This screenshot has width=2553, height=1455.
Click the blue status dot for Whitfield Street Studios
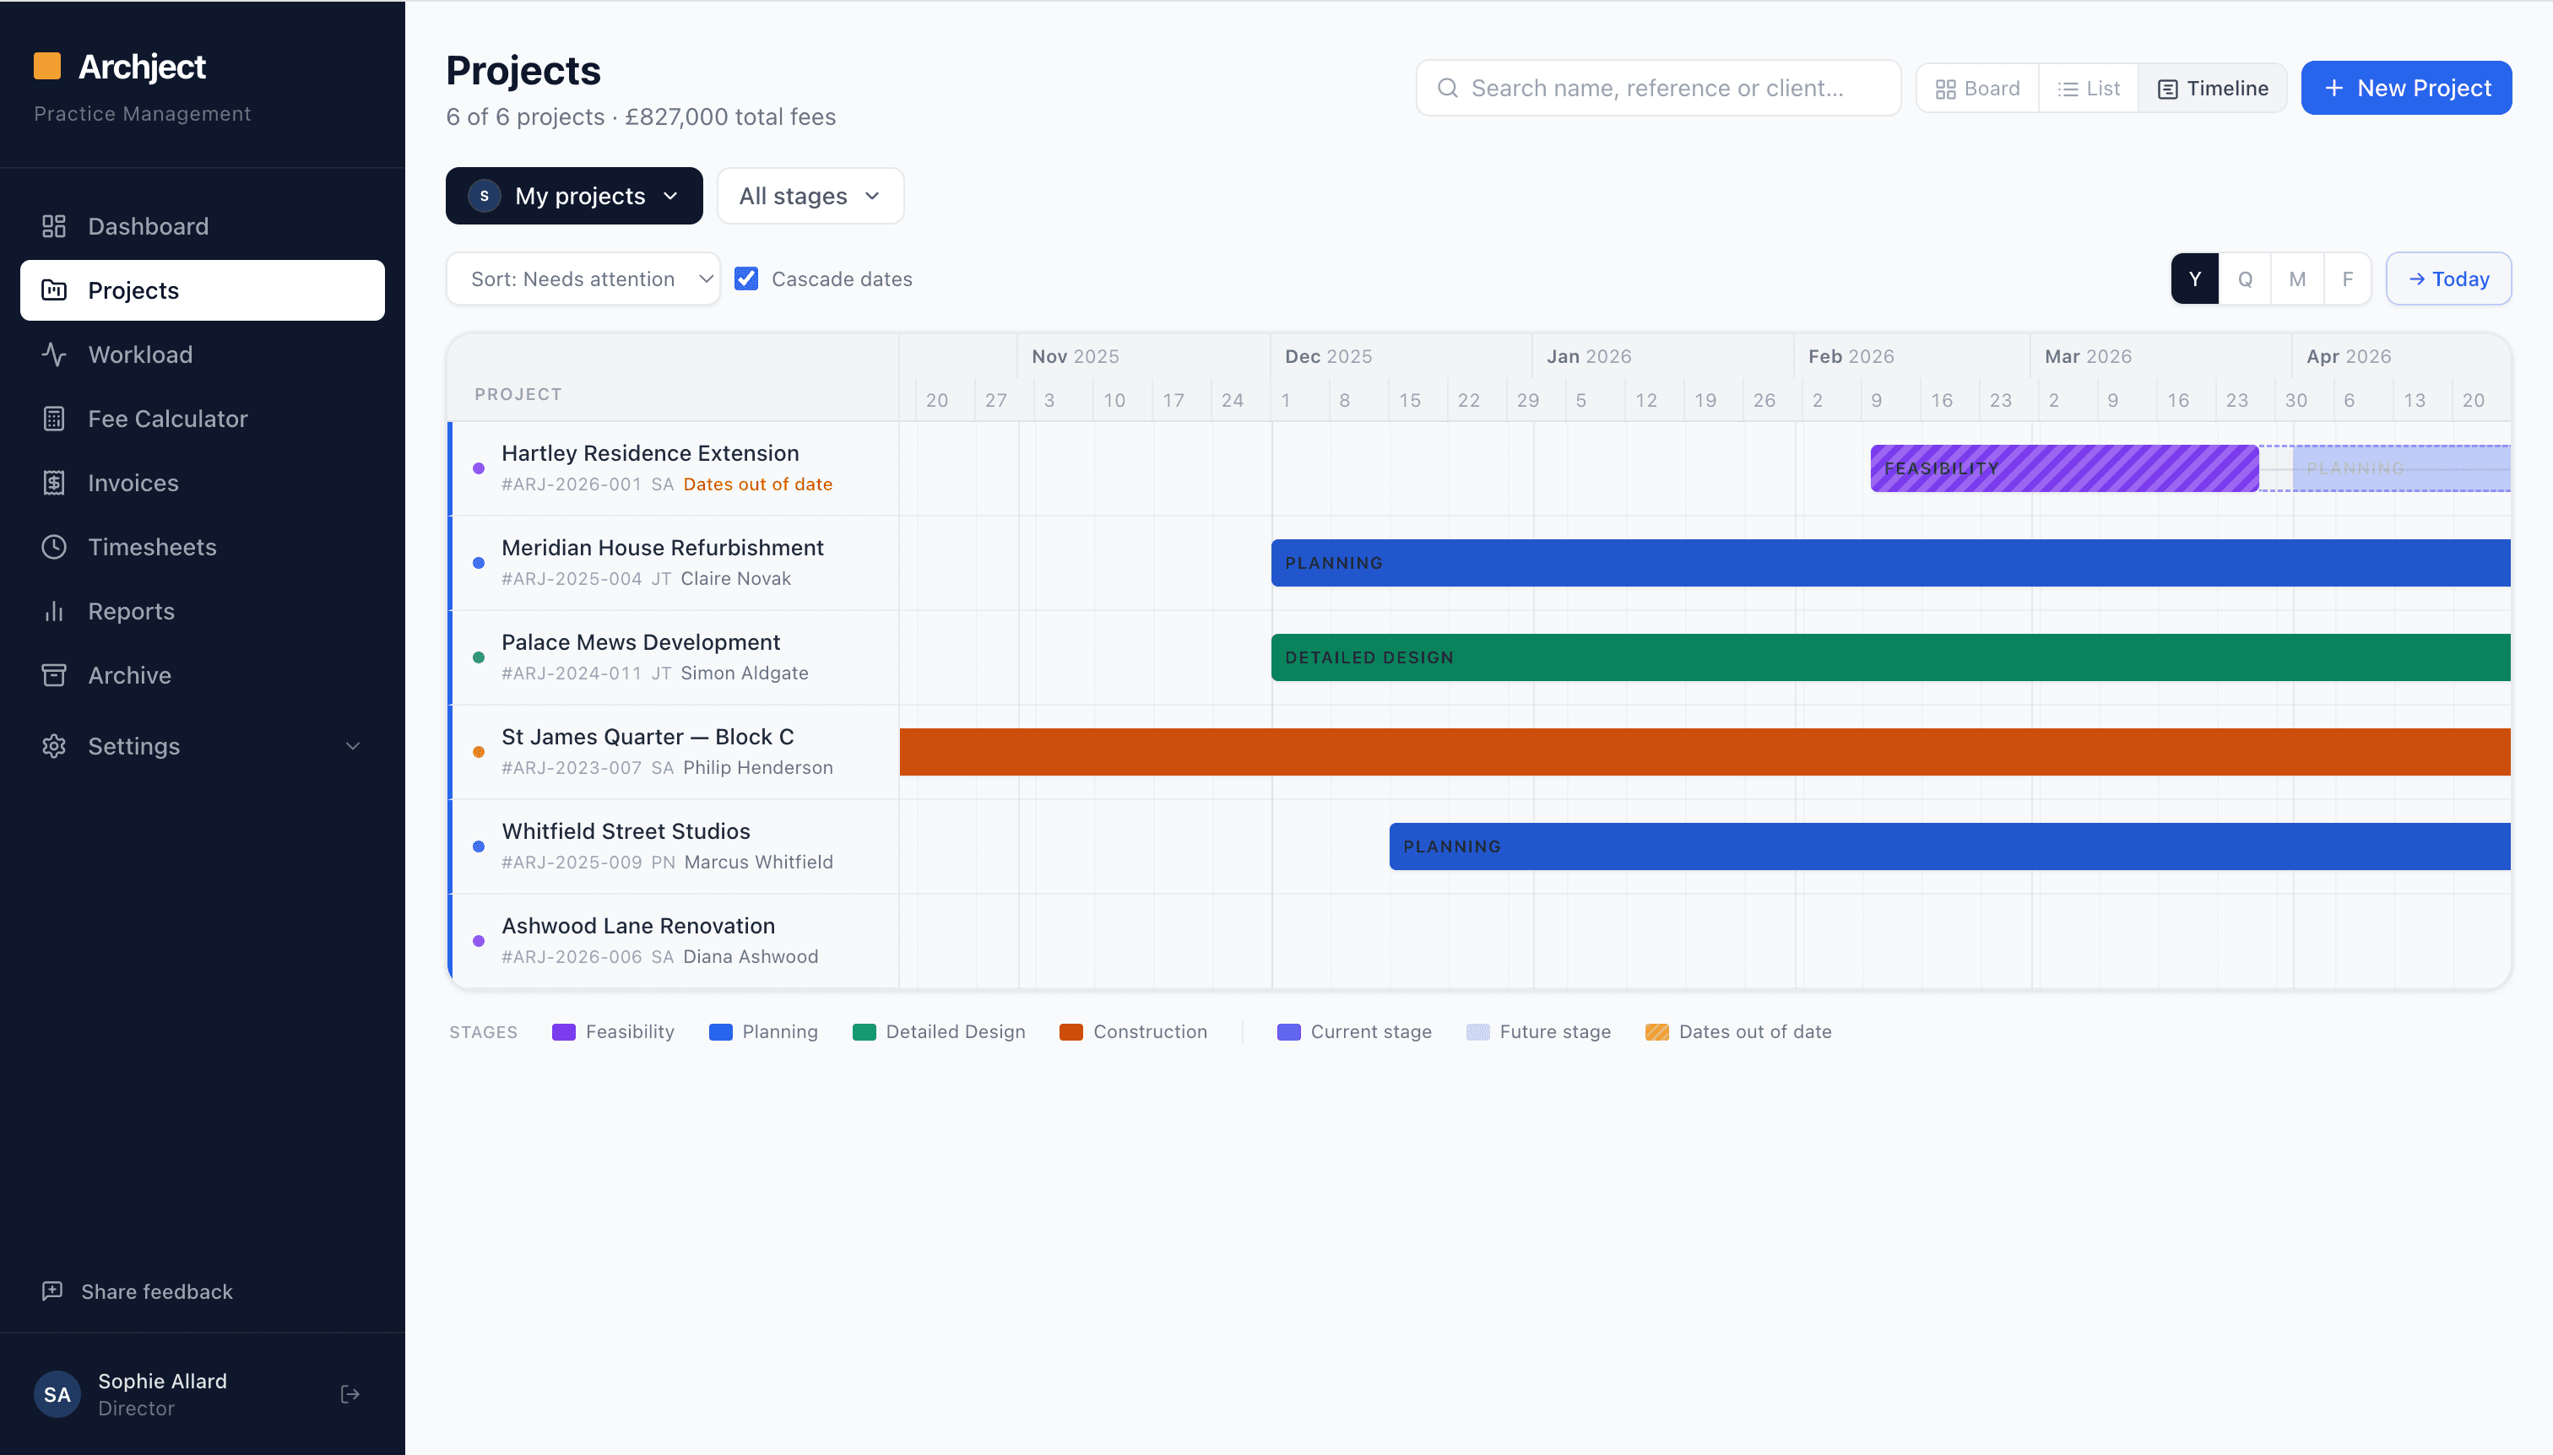[479, 846]
